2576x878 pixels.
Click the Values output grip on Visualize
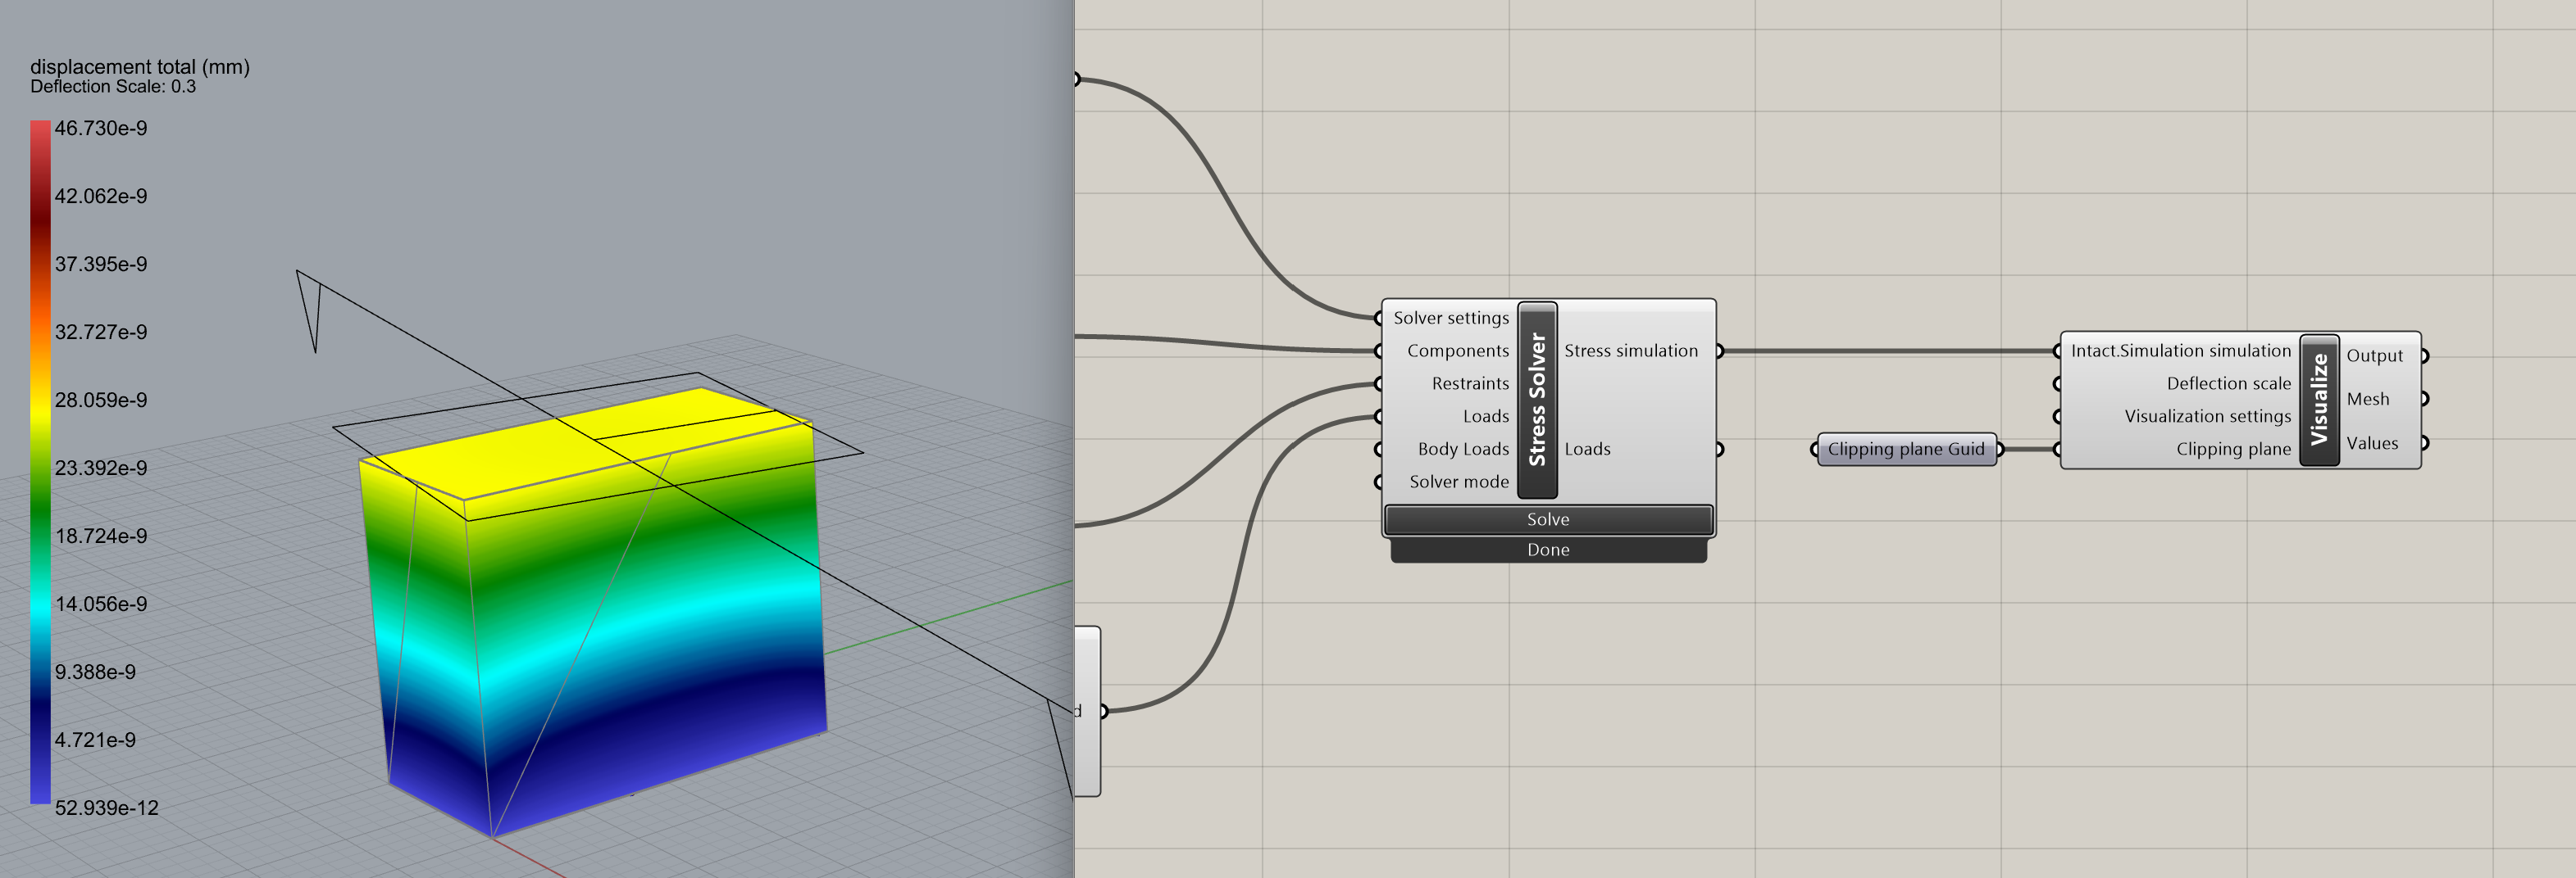(x=2425, y=442)
